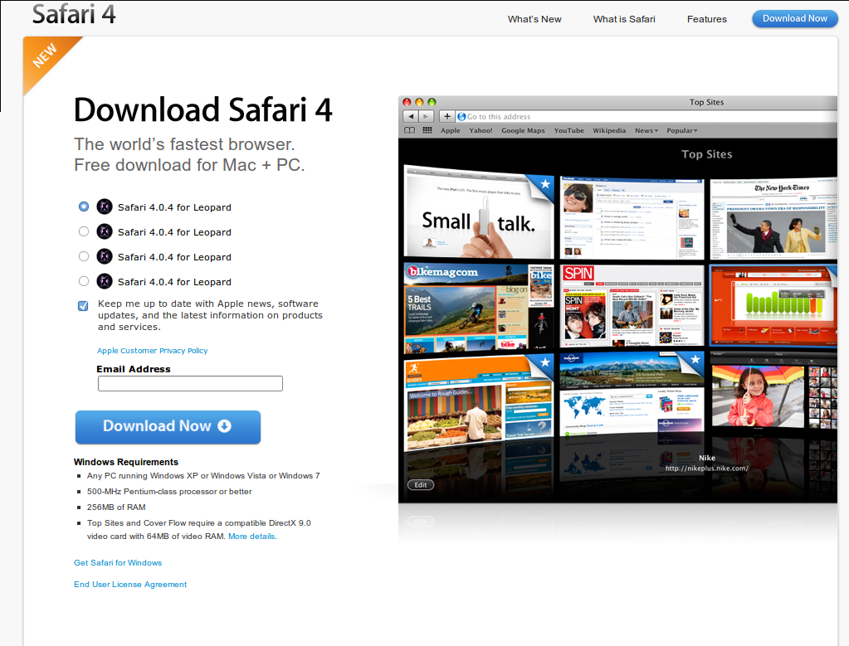This screenshot has height=646, width=849.
Task: Open the Apple Customer Privacy Policy link
Action: point(152,351)
